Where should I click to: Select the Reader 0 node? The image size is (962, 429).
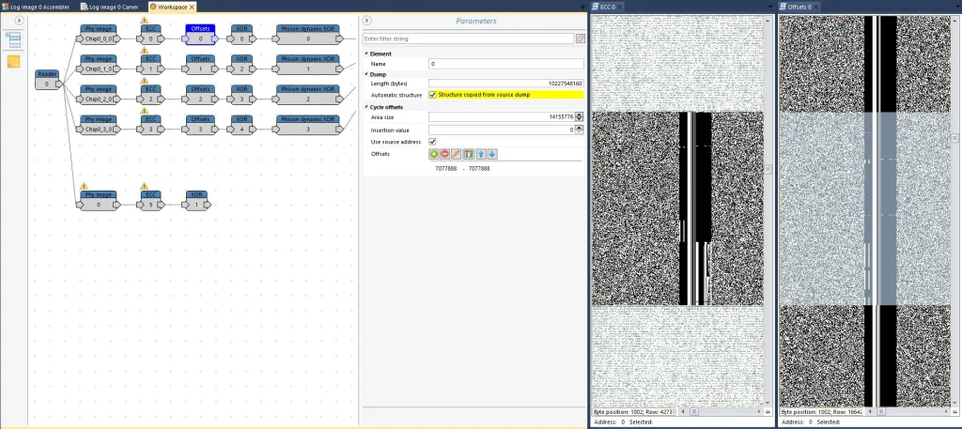tap(47, 80)
